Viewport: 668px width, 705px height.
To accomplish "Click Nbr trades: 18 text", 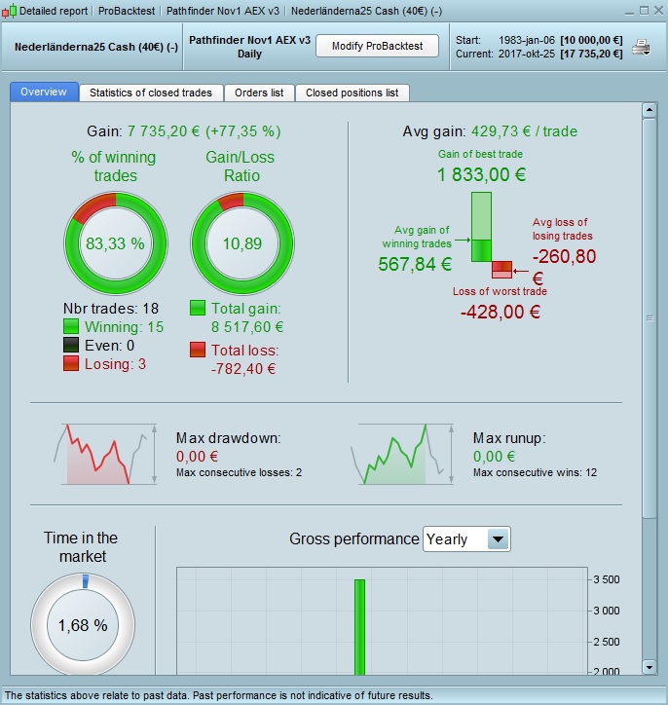I will [x=111, y=309].
